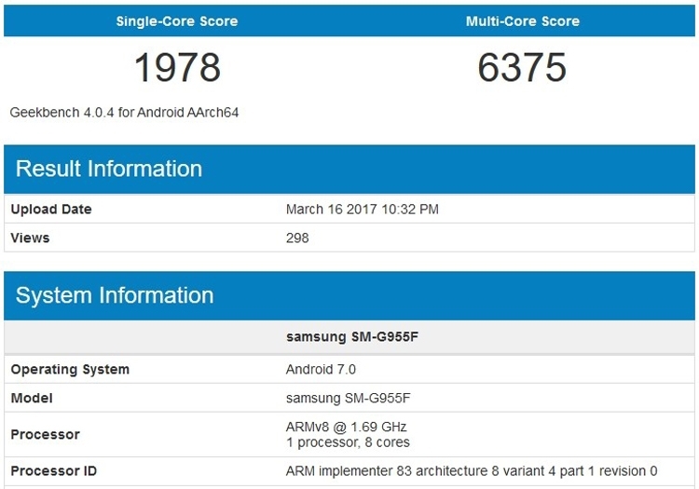Select the ARMv8 @ 1.69 GHz text

pyautogui.click(x=346, y=427)
